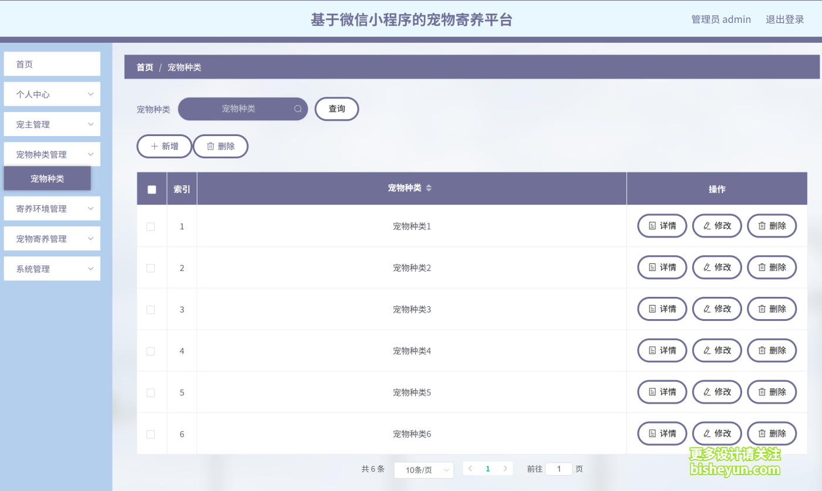Open the 寄养环境管理 sidebar menu
The height and width of the screenshot is (491, 822).
tap(52, 208)
